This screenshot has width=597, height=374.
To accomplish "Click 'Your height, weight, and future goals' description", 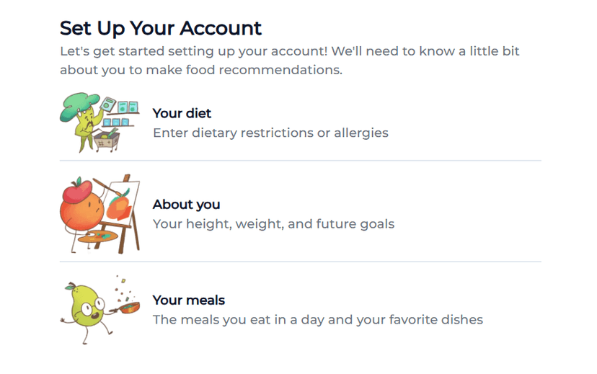I will (273, 224).
